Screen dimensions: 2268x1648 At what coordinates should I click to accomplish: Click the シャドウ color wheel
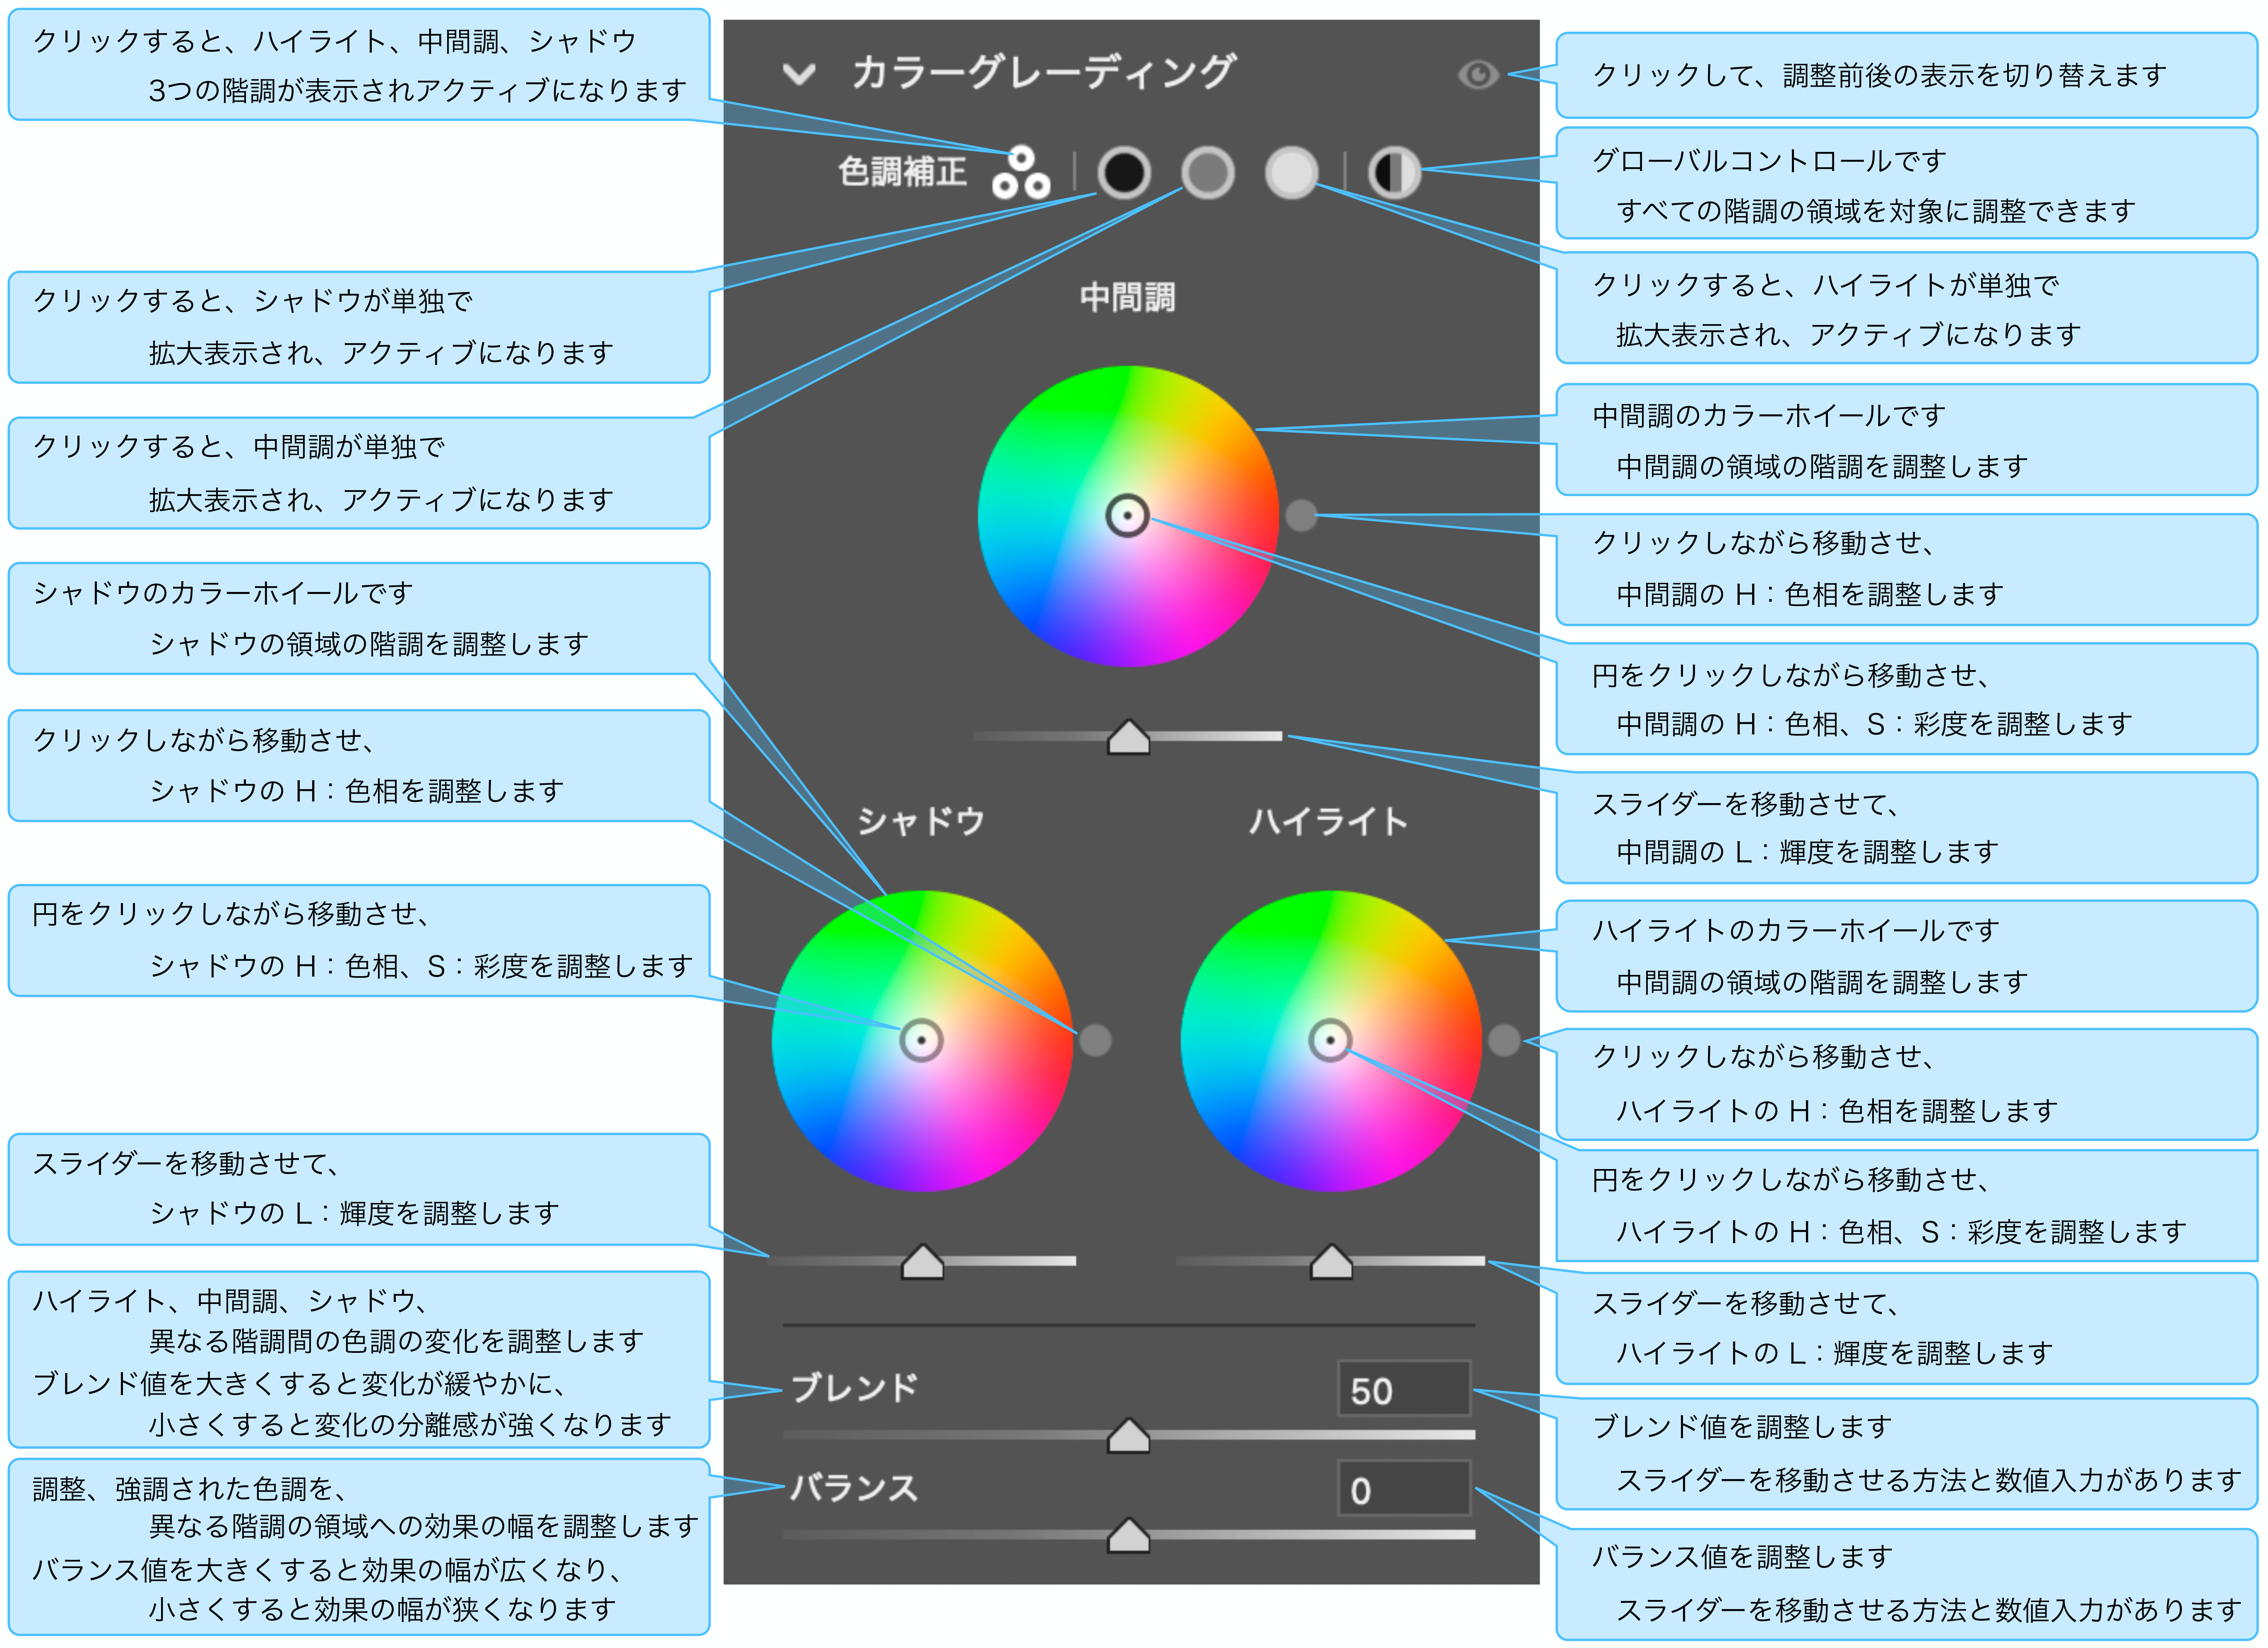click(922, 1041)
